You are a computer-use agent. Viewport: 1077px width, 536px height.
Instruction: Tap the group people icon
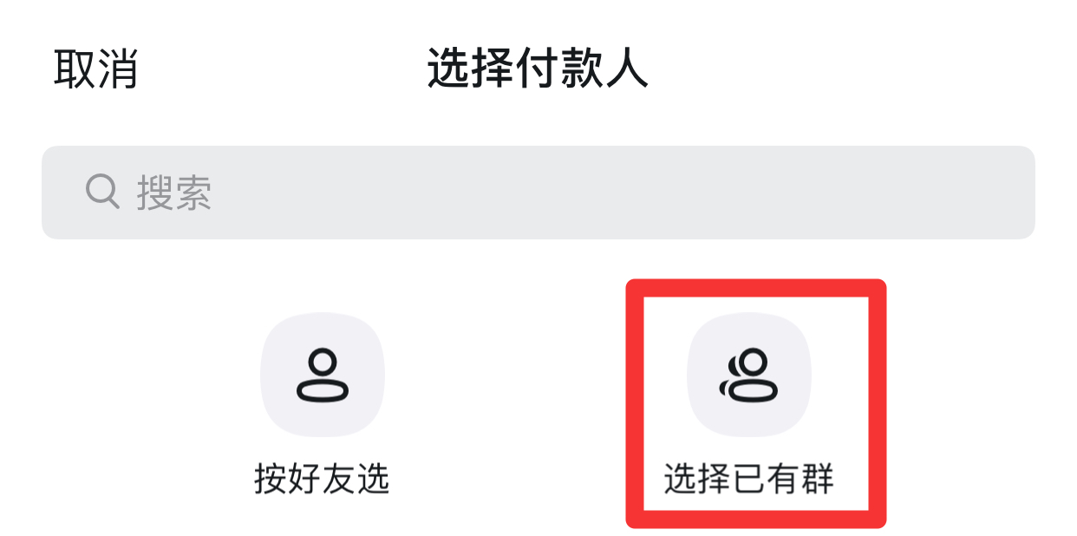(x=748, y=376)
